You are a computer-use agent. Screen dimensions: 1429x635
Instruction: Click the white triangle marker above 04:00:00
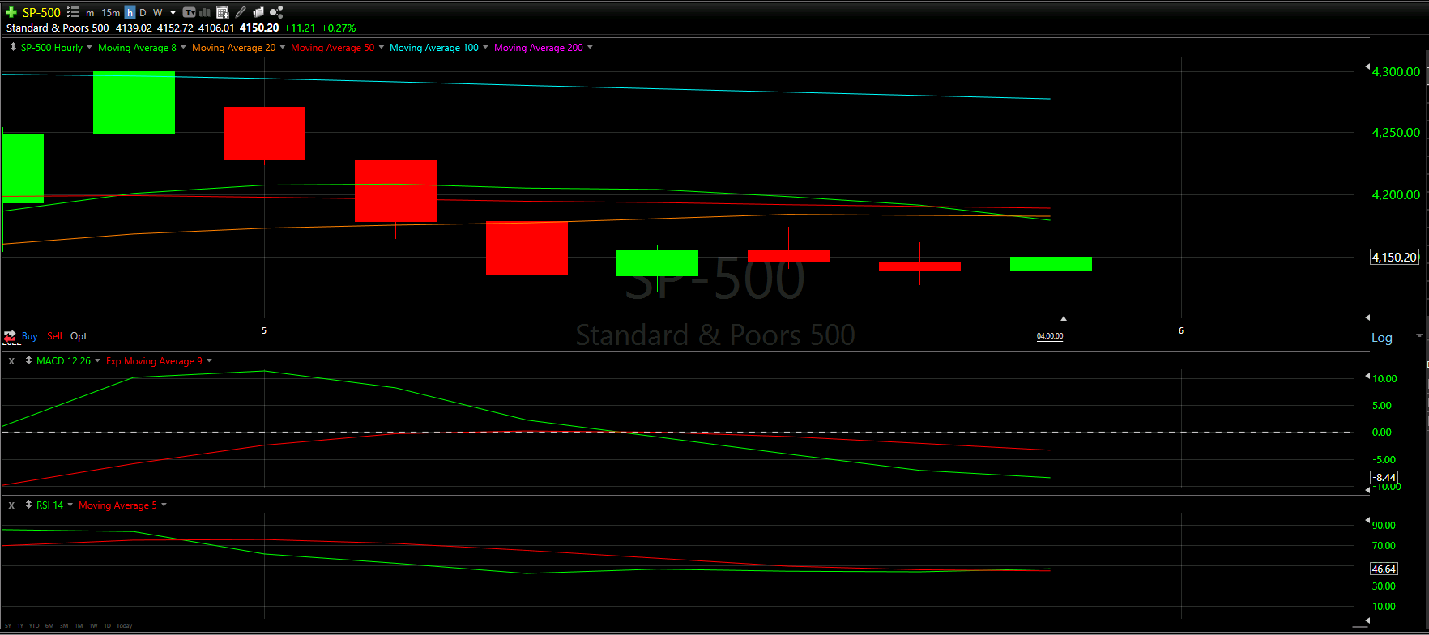pyautogui.click(x=1064, y=318)
